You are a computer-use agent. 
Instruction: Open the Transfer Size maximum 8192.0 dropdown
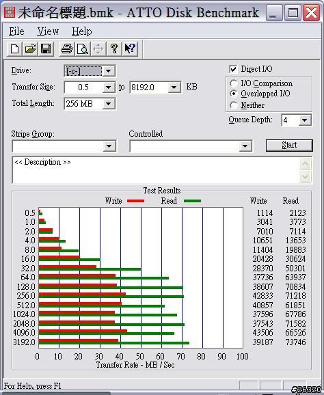[174, 87]
